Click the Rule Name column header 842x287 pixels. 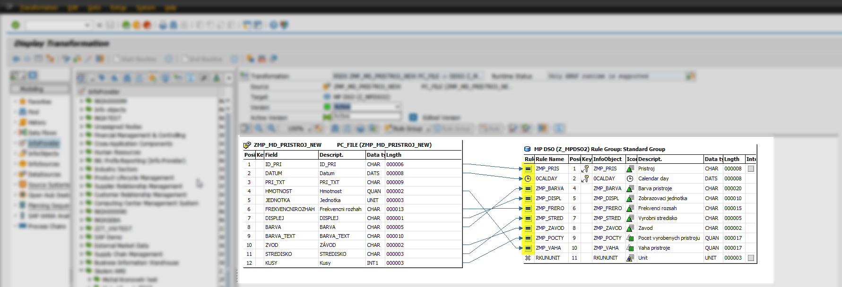[550, 159]
